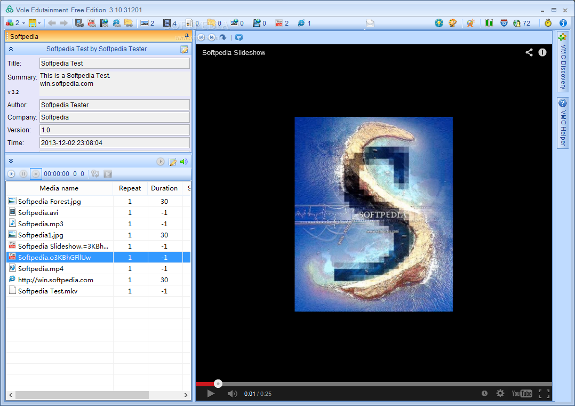Image resolution: width=575 pixels, height=406 pixels.
Task: Click the back arrow in the toolbar
Action: pyautogui.click(x=52, y=23)
